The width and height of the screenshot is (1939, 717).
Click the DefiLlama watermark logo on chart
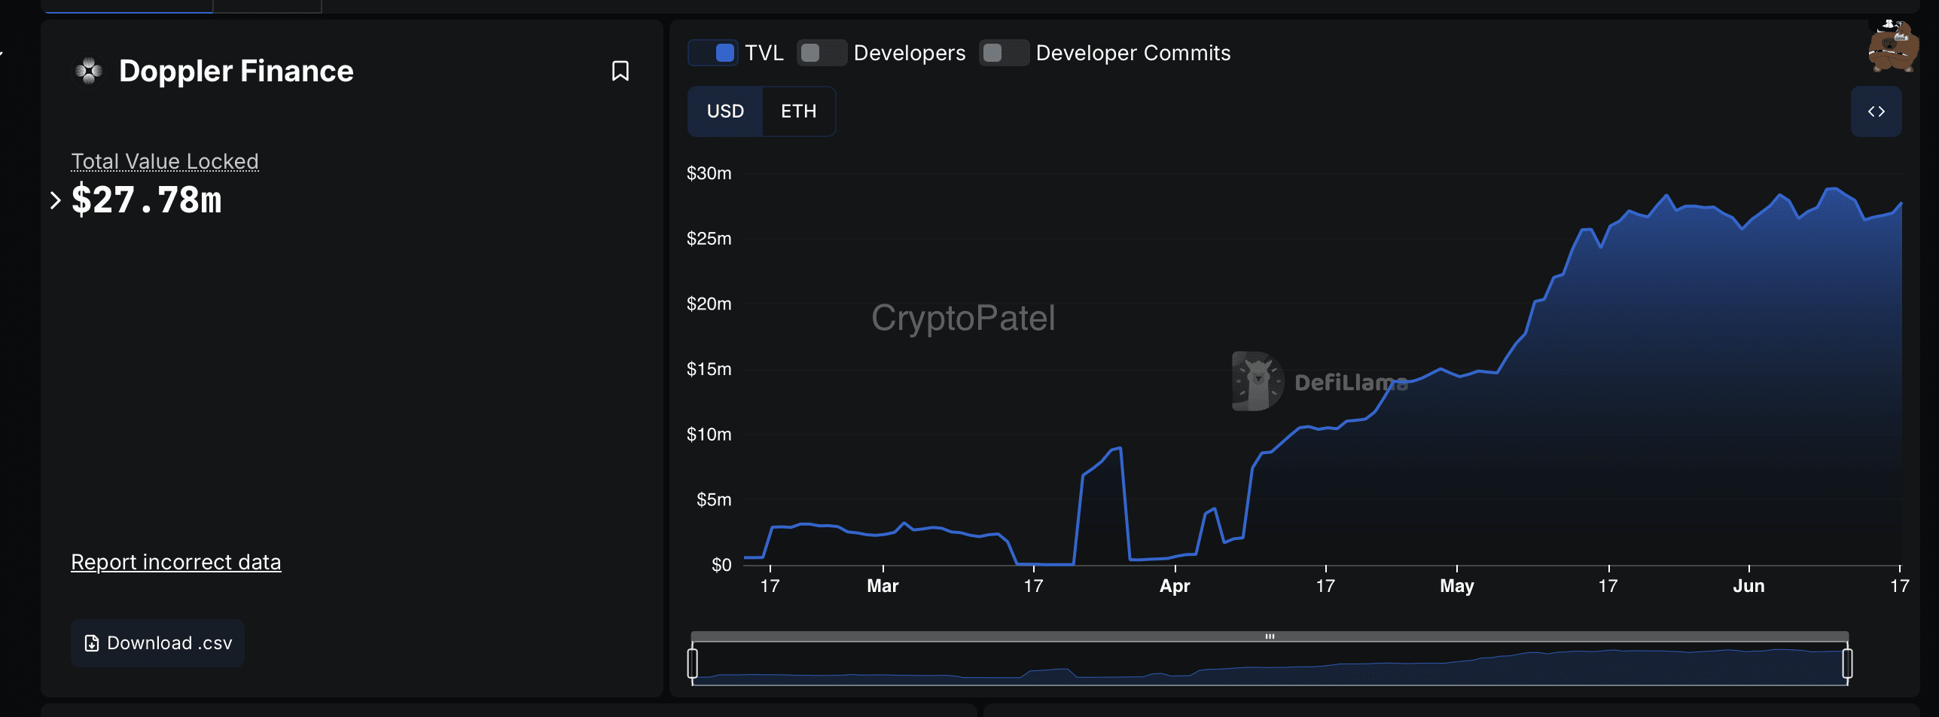coord(1258,381)
